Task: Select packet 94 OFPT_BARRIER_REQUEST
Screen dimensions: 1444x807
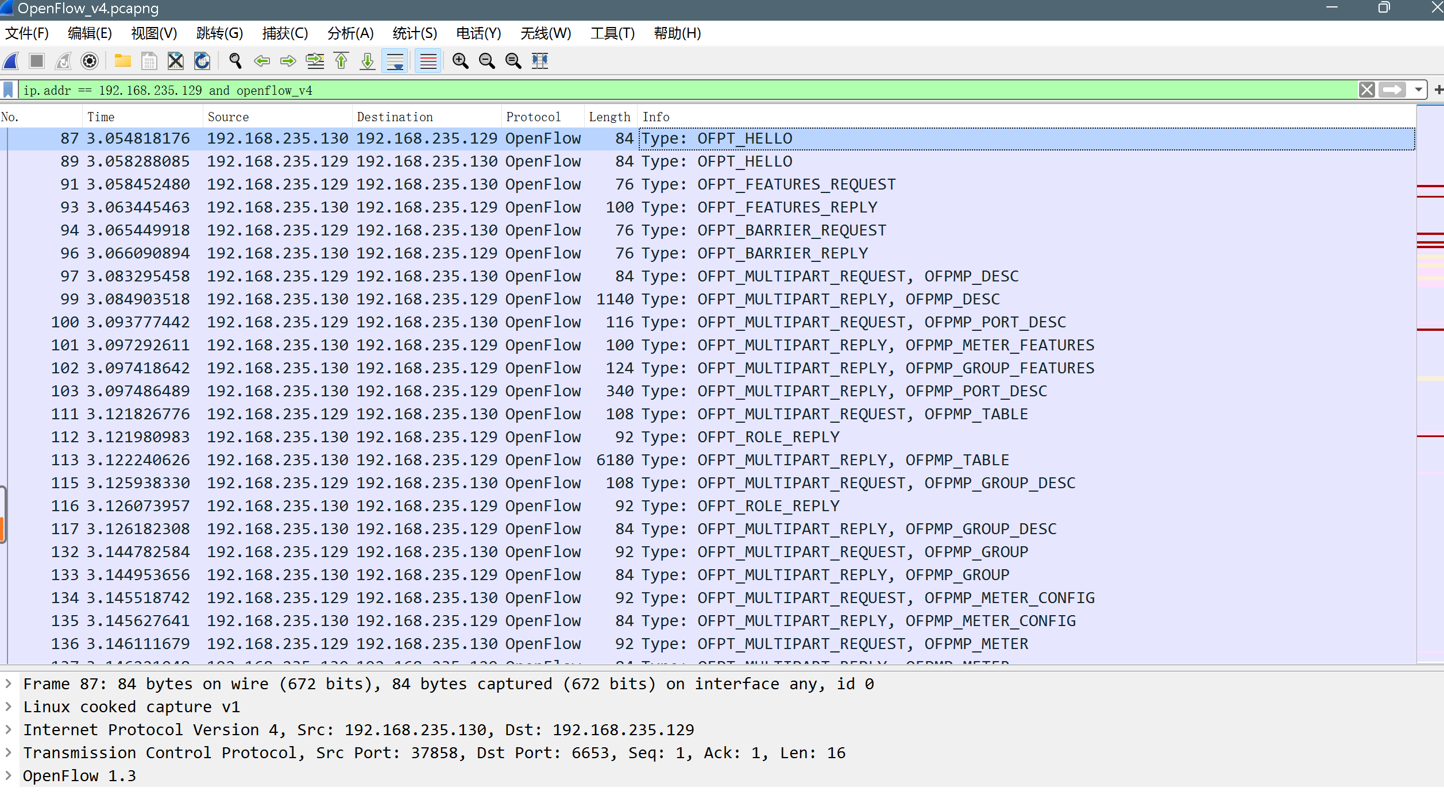Action: pyautogui.click(x=708, y=230)
